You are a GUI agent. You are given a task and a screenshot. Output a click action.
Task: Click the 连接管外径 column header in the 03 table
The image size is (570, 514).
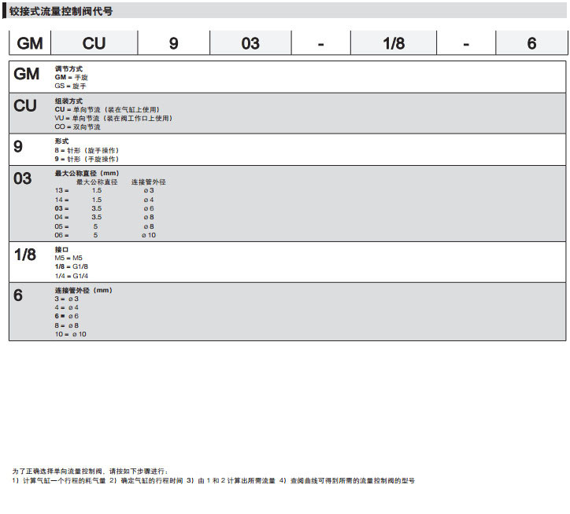(148, 182)
